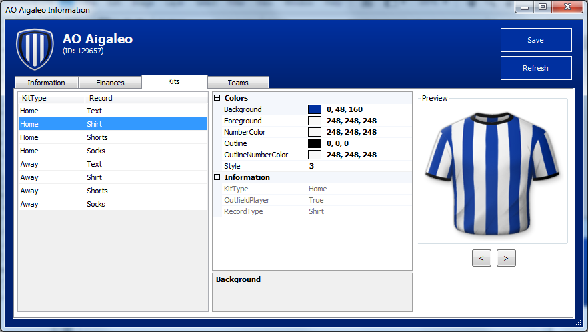Select the Away Shorts row
The width and height of the screenshot is (588, 332).
[113, 191]
